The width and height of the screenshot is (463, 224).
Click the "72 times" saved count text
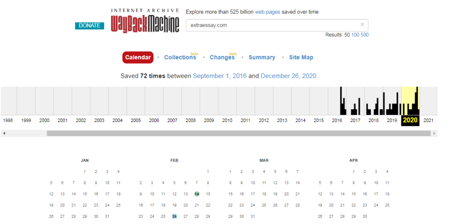click(x=153, y=76)
